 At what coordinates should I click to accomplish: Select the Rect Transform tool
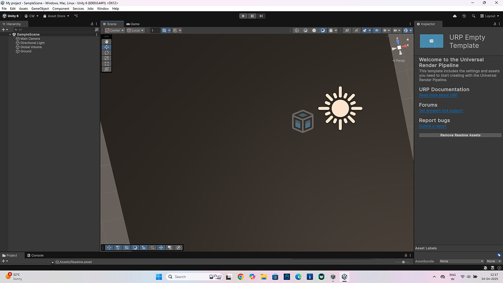(107, 64)
